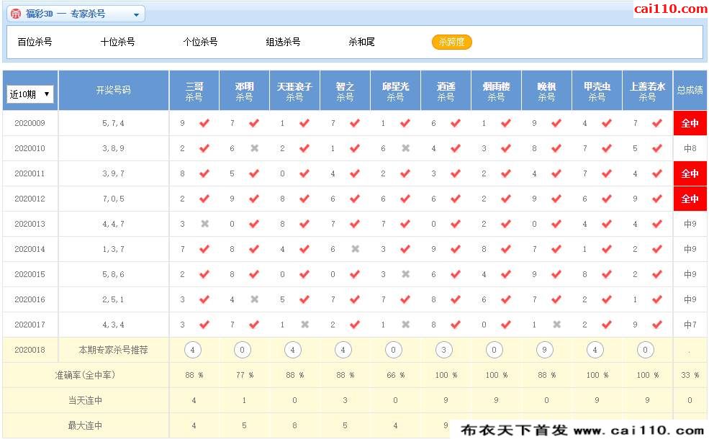Open 三哥 杀号 expert column header
The width and height of the screenshot is (709, 439).
tap(194, 91)
